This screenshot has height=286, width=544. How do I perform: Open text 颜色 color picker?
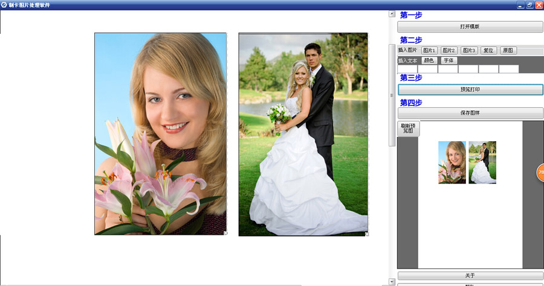click(x=429, y=60)
